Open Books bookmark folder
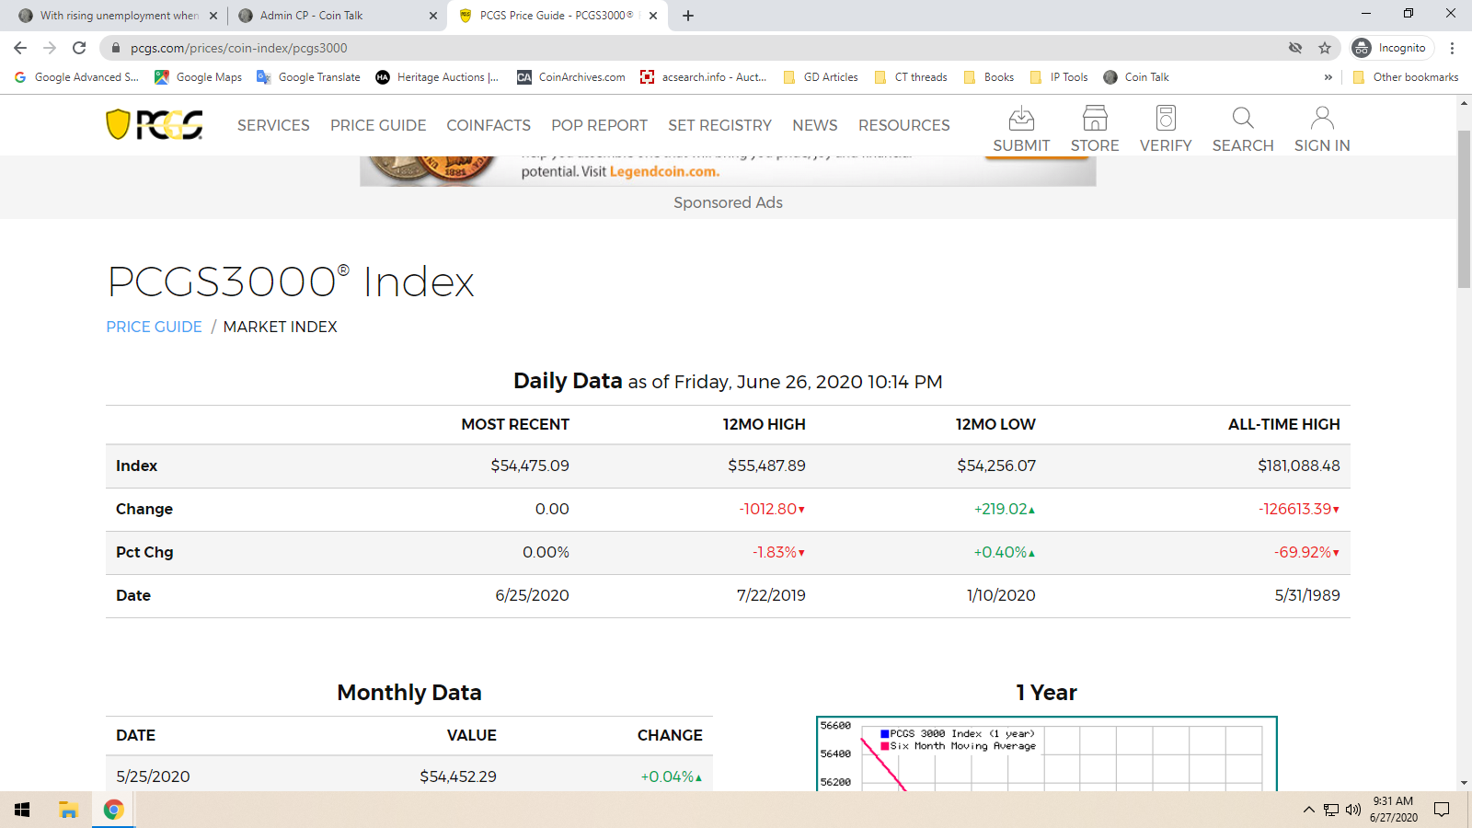This screenshot has width=1472, height=828. pos(989,77)
